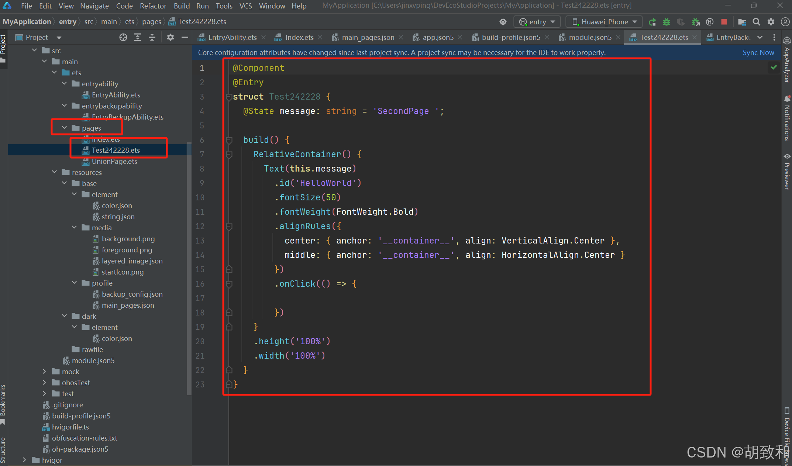Click the Sync Now link
Image resolution: width=792 pixels, height=466 pixels.
pyautogui.click(x=758, y=52)
